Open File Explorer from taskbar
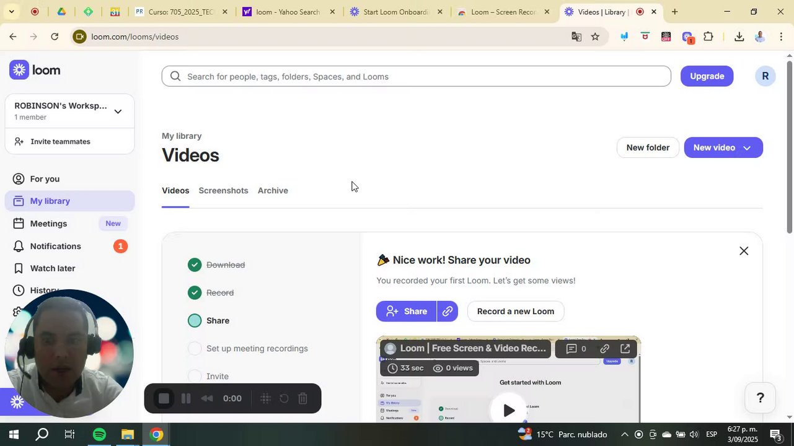This screenshot has width=794, height=446. point(128,434)
